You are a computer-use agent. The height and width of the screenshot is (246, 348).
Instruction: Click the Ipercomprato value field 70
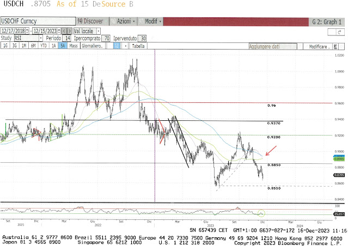click(106, 38)
